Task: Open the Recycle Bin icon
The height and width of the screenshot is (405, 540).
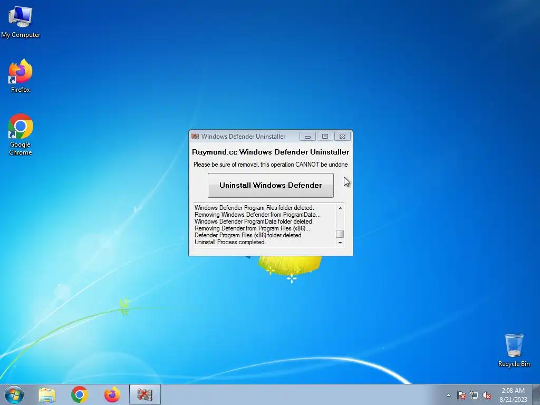Action: point(514,350)
